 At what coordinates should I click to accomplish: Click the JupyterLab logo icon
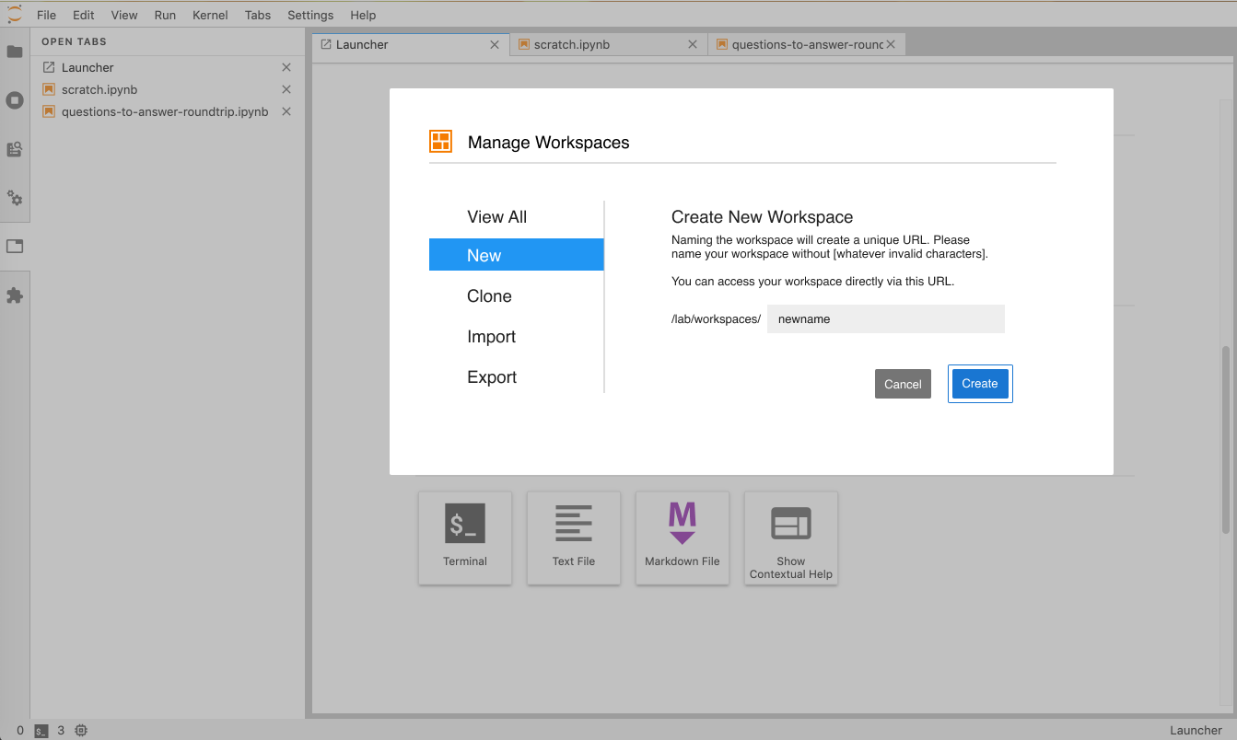(15, 14)
